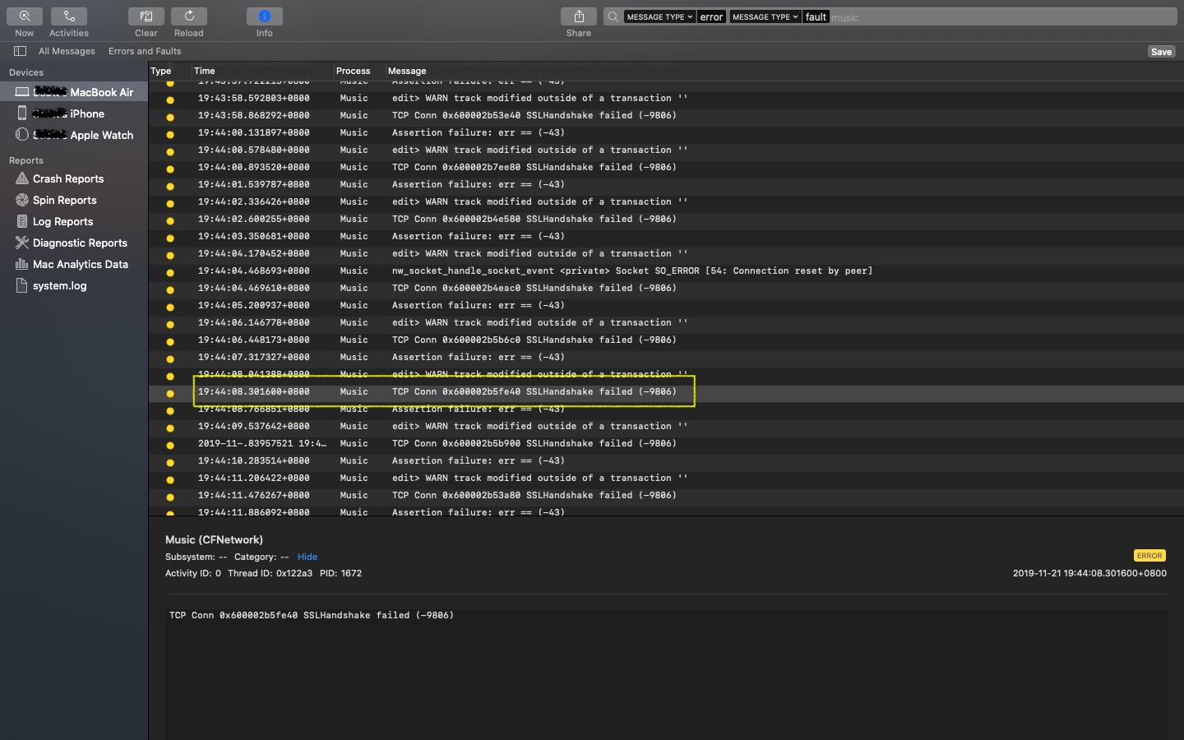Click the message text in the detail pane body

312,615
